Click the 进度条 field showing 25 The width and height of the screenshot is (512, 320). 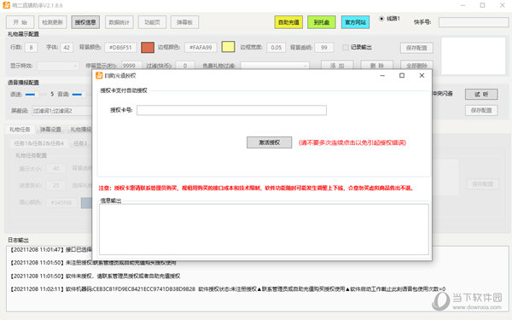pos(55,185)
